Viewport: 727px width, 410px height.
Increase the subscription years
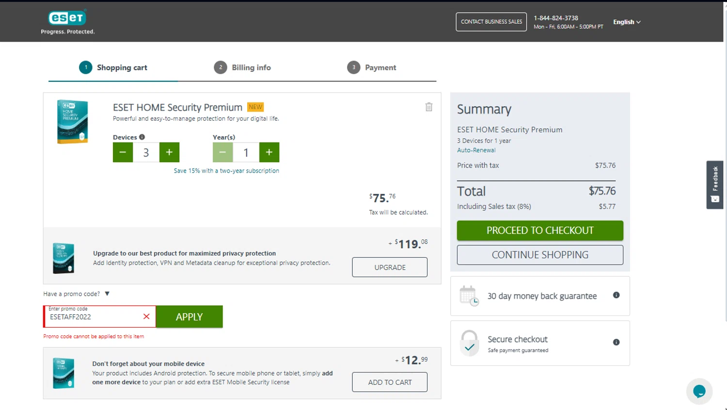(269, 153)
